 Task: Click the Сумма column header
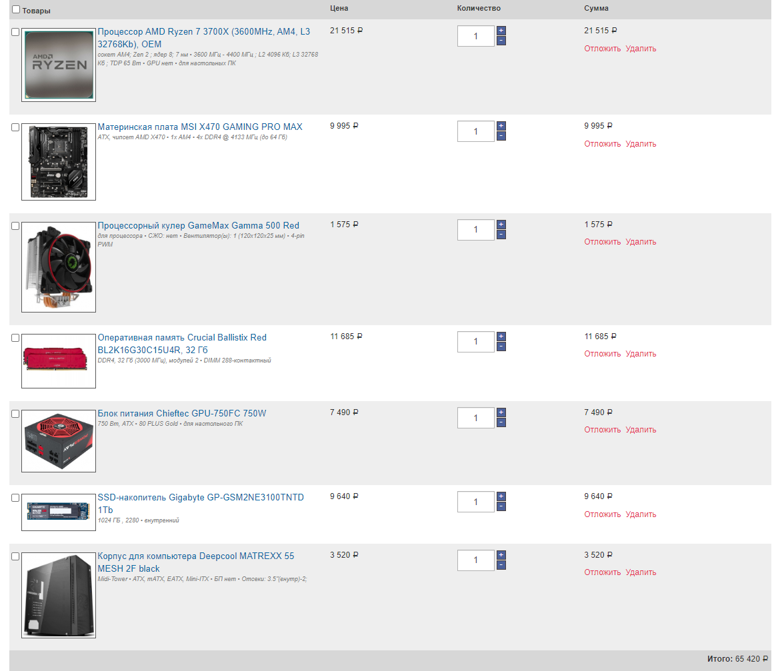[596, 8]
